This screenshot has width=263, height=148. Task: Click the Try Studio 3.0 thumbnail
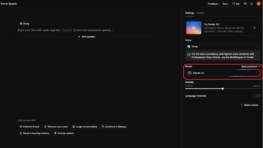tap(194, 28)
